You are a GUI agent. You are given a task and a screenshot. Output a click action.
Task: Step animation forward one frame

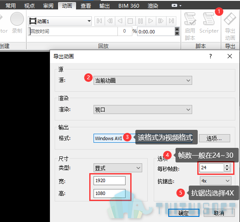coord(161,21)
